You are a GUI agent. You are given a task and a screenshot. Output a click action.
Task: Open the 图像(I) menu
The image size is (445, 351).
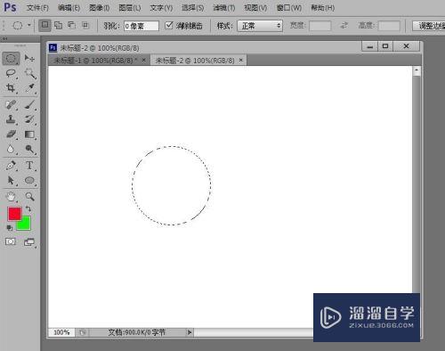pos(100,8)
